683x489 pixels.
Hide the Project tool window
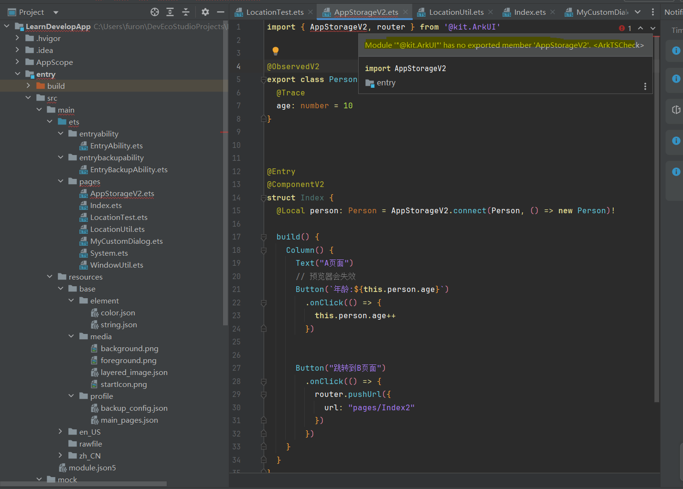pos(221,12)
